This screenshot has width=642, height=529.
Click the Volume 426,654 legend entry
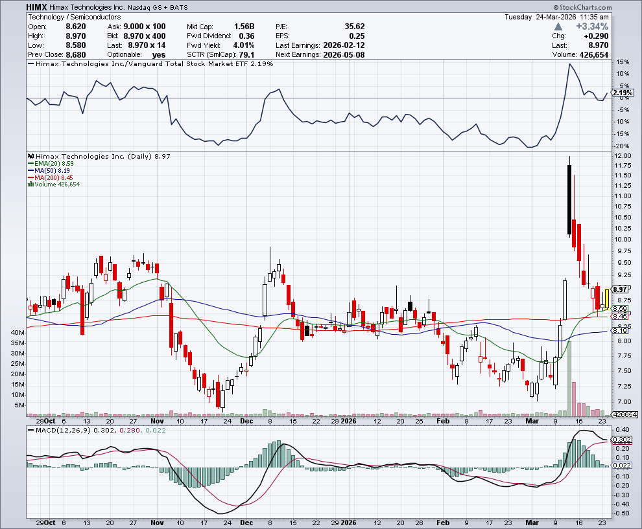(57, 185)
